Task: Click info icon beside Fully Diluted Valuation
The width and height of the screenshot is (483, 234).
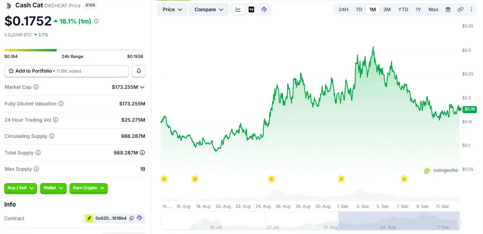Action: pos(61,104)
